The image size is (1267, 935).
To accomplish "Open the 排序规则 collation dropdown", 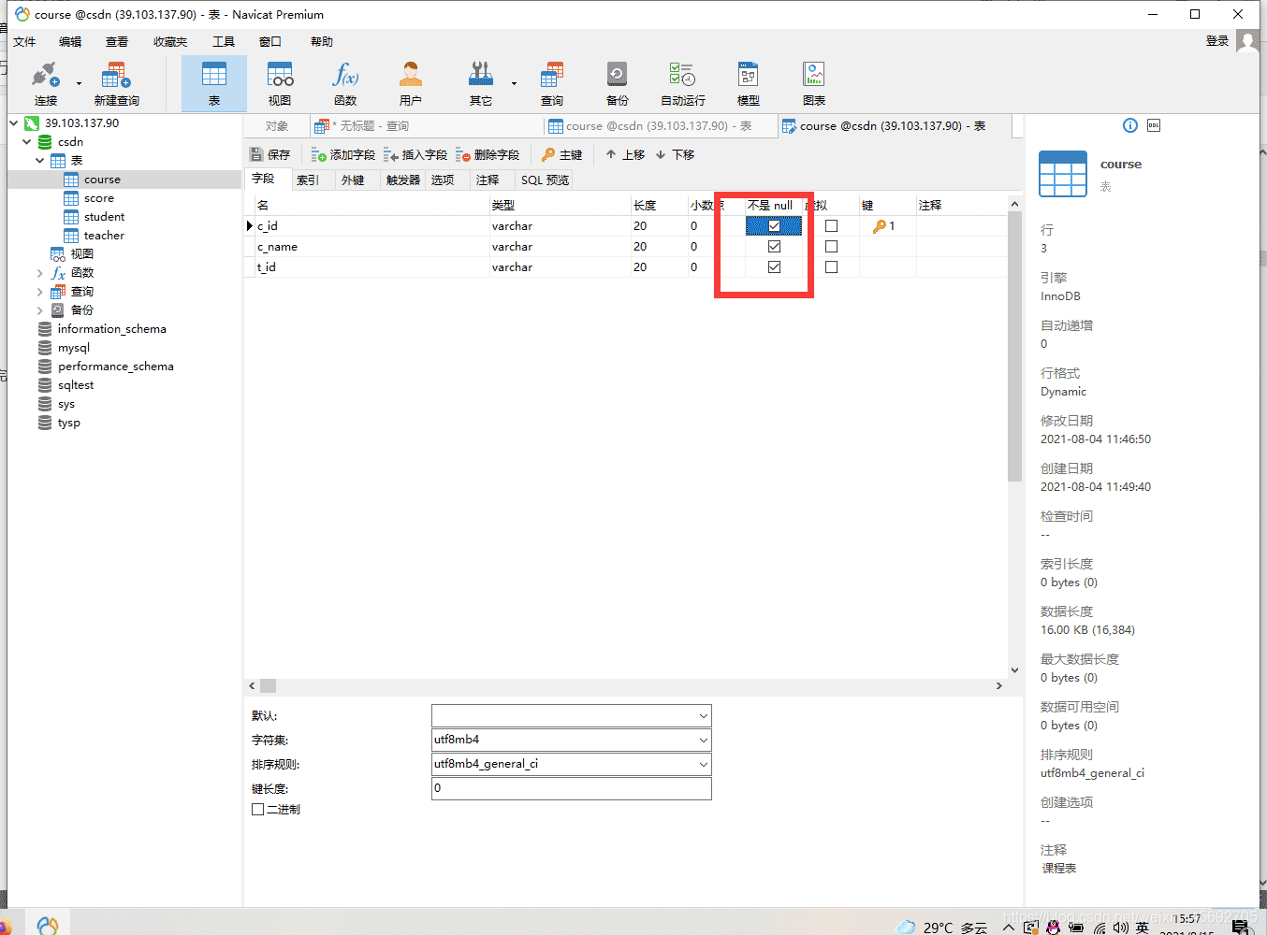I will pyautogui.click(x=703, y=764).
